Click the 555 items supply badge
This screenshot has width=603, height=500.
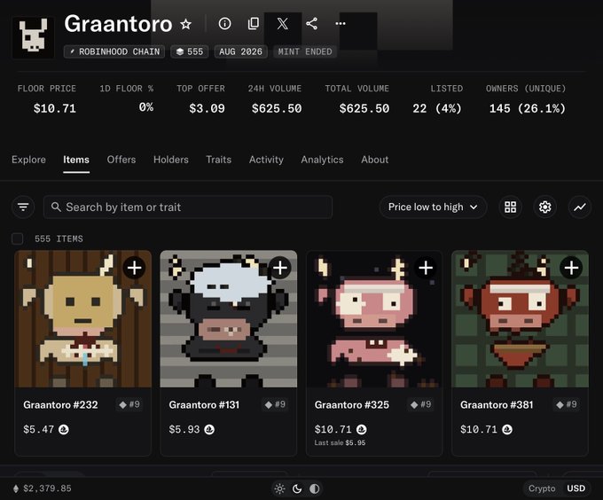pyautogui.click(x=190, y=51)
